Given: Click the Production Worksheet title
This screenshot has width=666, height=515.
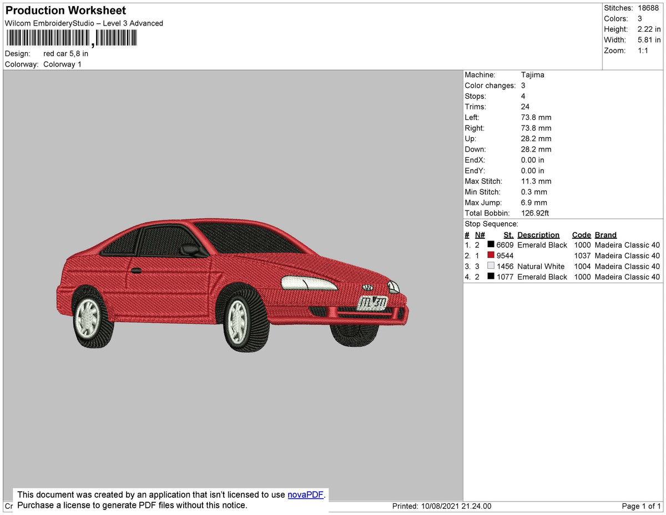Looking at the screenshot, I should point(65,11).
